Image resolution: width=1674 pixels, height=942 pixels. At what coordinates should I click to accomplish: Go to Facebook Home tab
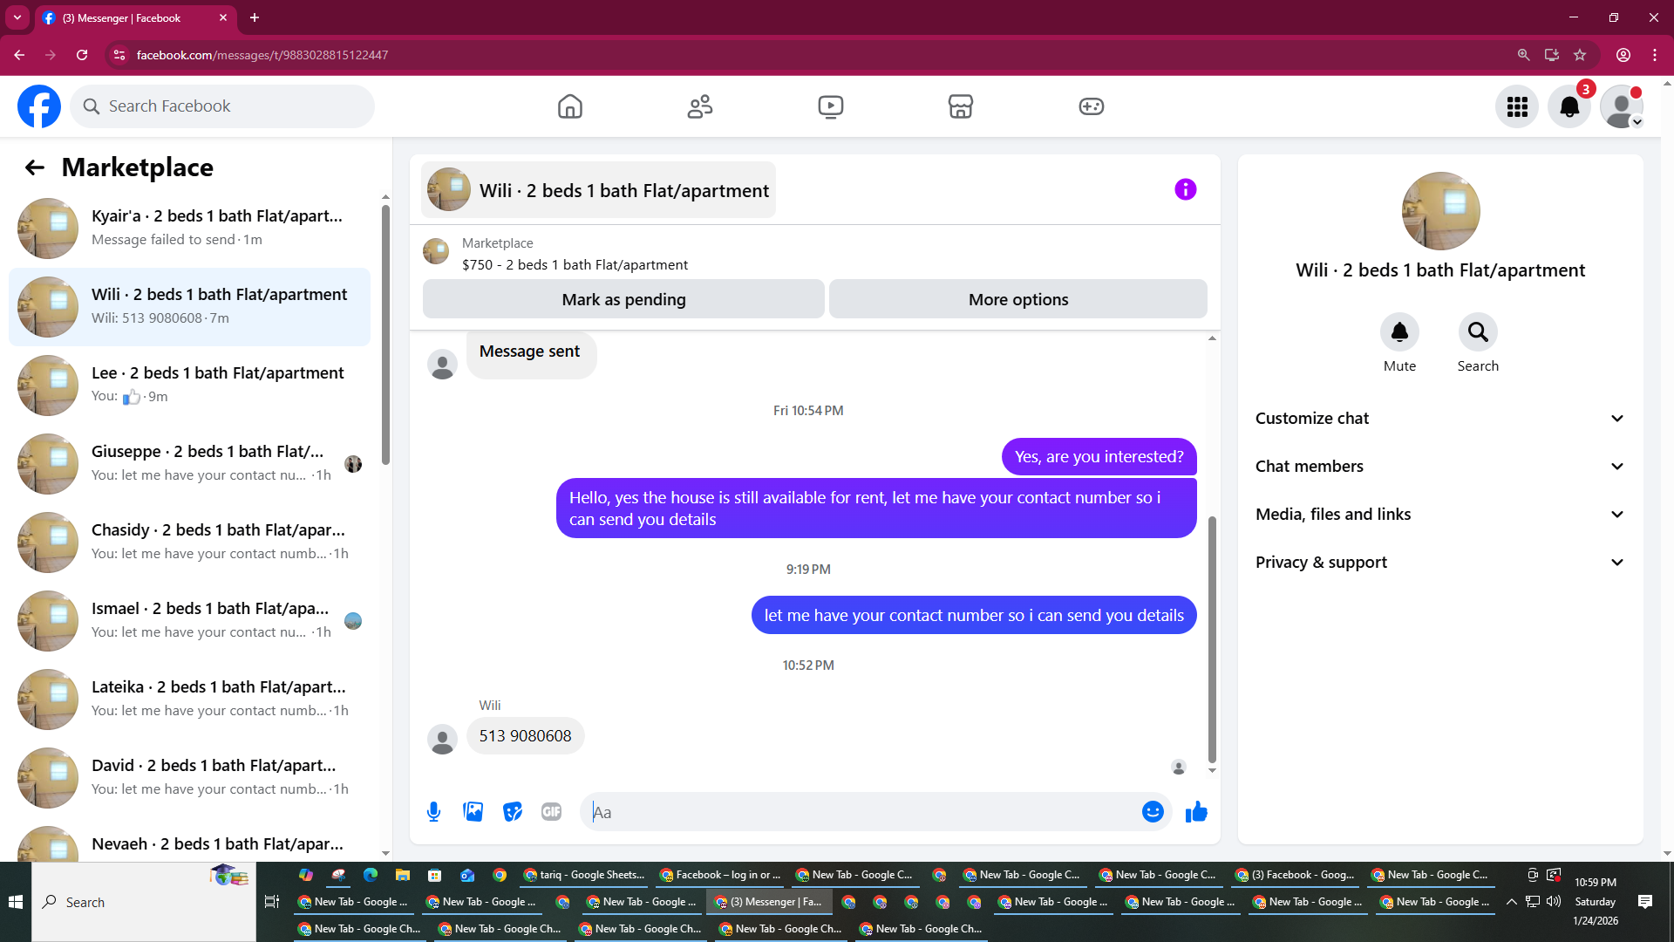tap(570, 106)
